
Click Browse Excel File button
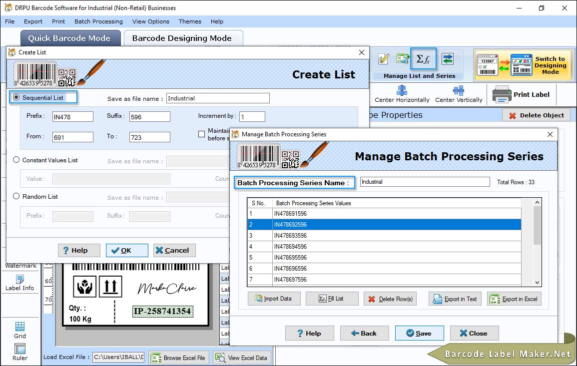(x=179, y=358)
